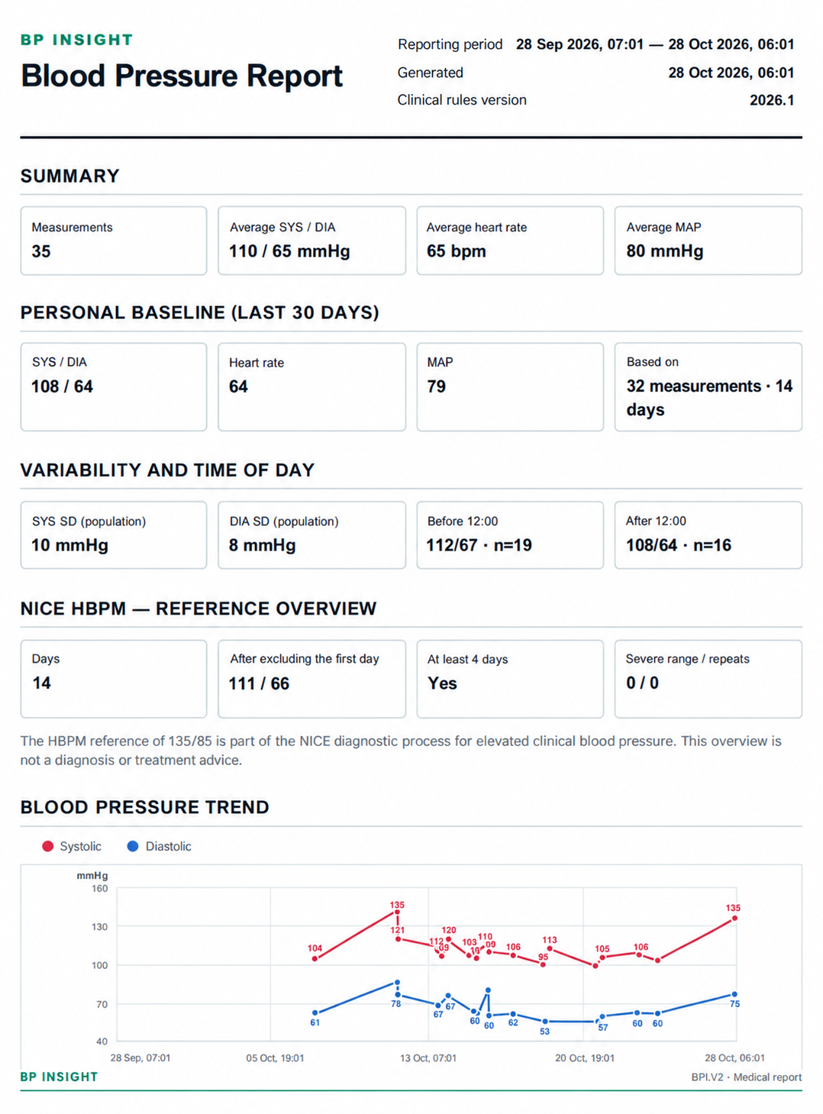
Task: Select the After excluding the first day card
Action: click(x=311, y=679)
